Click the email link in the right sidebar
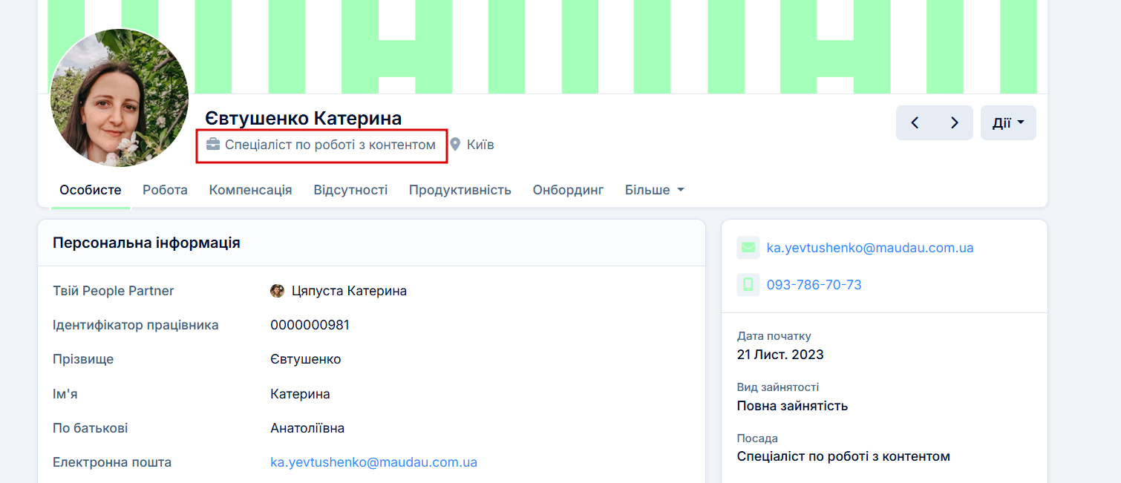This screenshot has width=1121, height=483. coord(870,248)
